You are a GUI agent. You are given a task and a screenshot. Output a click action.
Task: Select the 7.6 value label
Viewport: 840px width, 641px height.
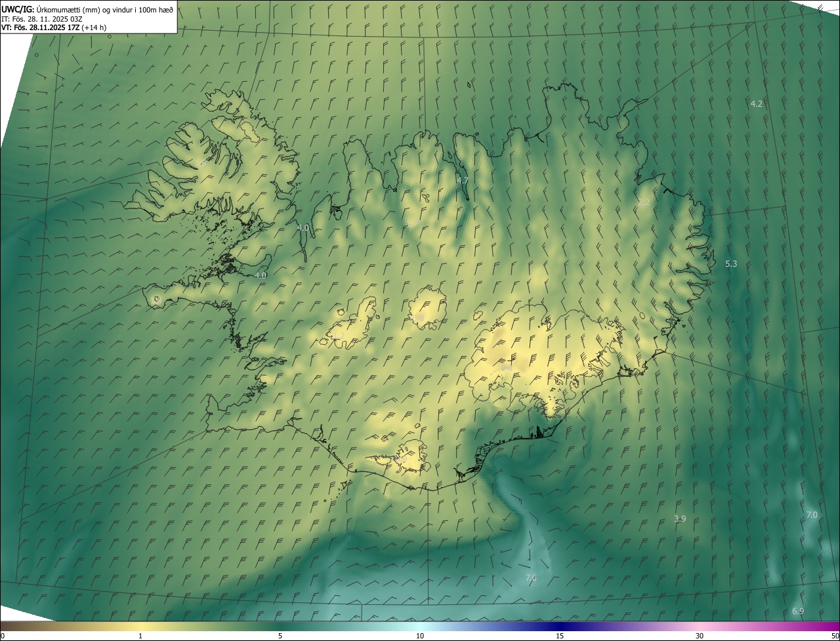point(531,577)
